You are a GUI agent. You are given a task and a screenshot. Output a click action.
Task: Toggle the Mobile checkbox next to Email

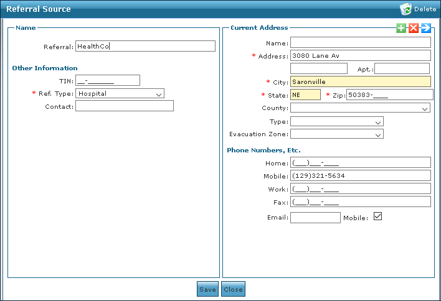point(377,216)
